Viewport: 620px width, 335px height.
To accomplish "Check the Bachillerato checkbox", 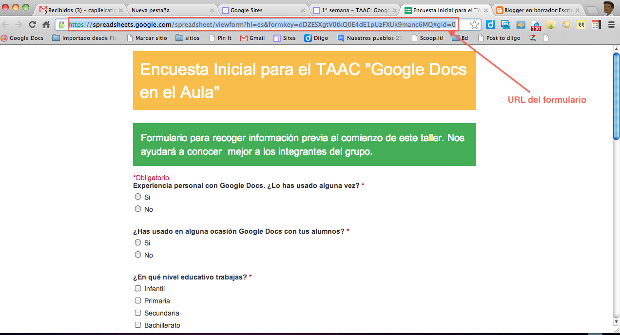I will (x=138, y=325).
